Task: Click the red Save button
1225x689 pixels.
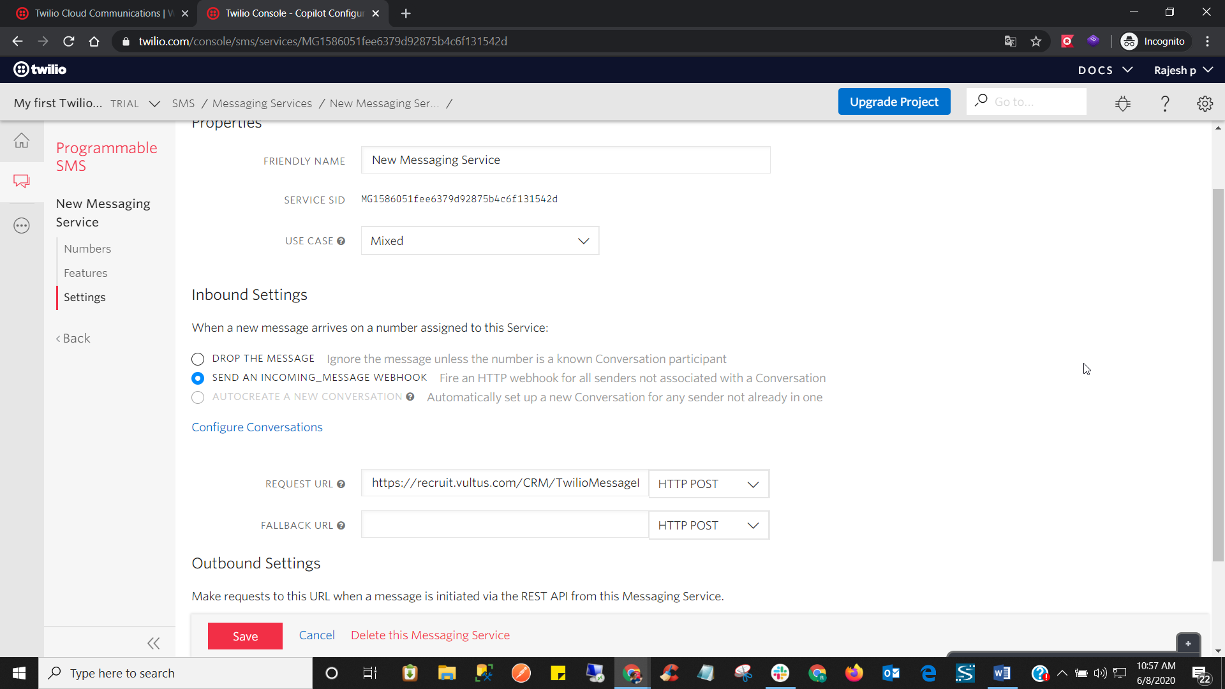Action: pyautogui.click(x=245, y=636)
